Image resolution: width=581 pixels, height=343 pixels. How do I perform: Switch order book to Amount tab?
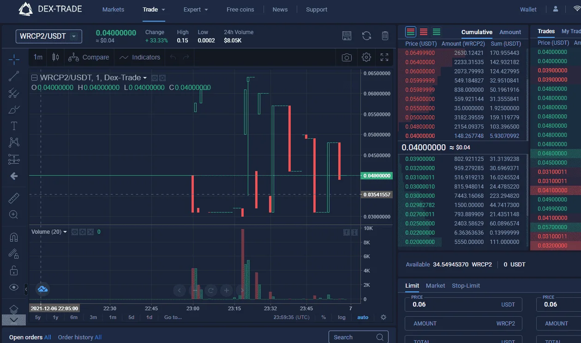(510, 32)
